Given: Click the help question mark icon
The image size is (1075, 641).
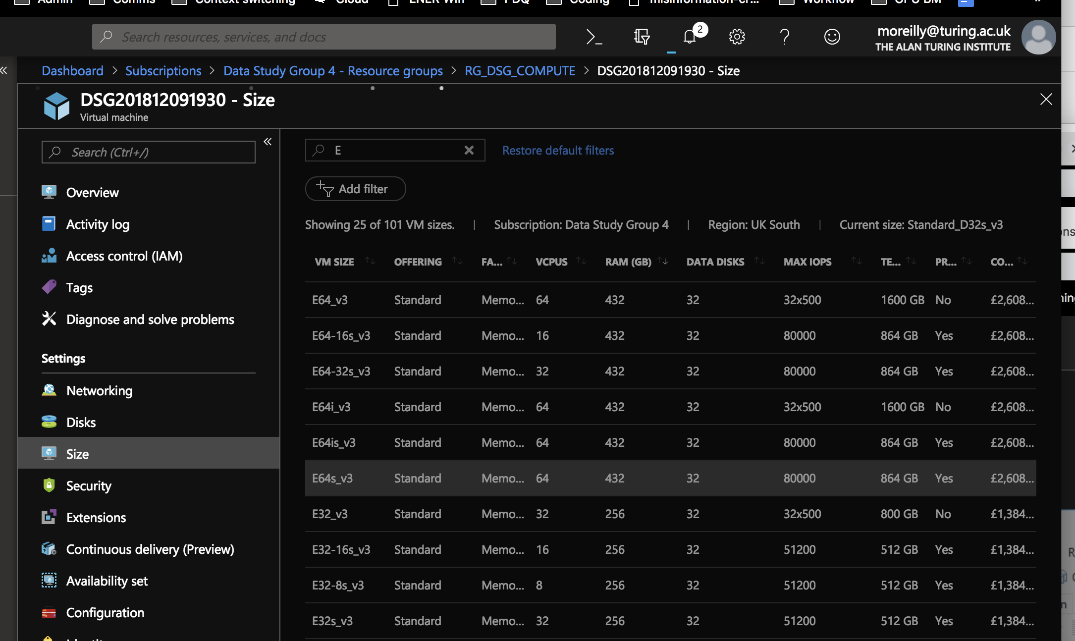Looking at the screenshot, I should tap(784, 37).
